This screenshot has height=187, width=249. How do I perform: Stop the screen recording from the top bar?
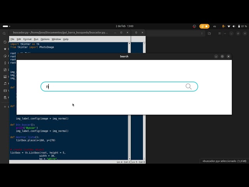[x=207, y=26]
